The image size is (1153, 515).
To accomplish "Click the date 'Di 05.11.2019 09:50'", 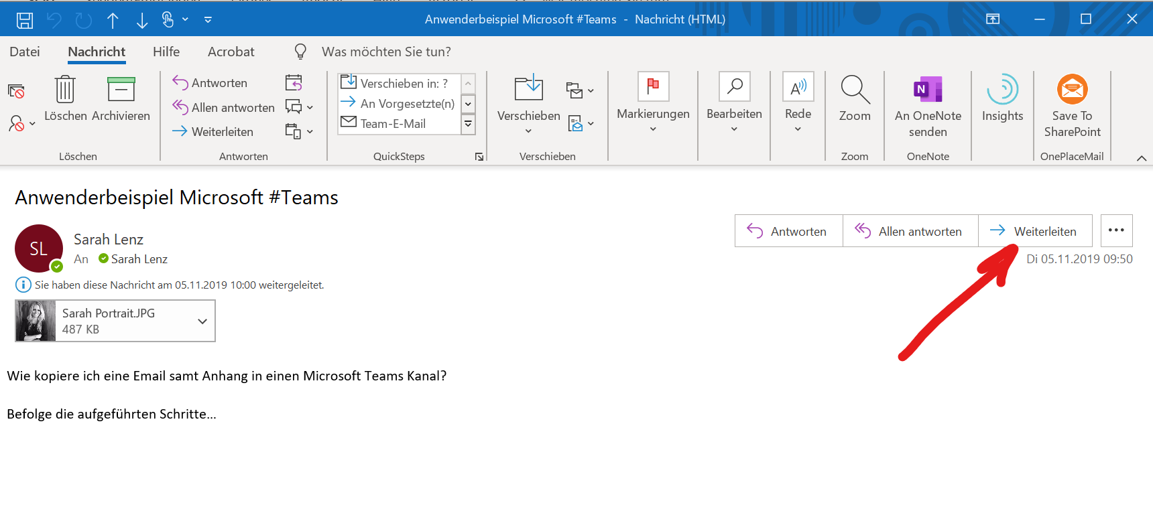I will coord(1079,259).
